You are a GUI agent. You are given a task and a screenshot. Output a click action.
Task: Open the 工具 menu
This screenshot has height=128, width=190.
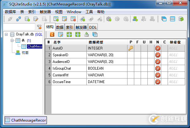pyautogui.click(x=89, y=12)
